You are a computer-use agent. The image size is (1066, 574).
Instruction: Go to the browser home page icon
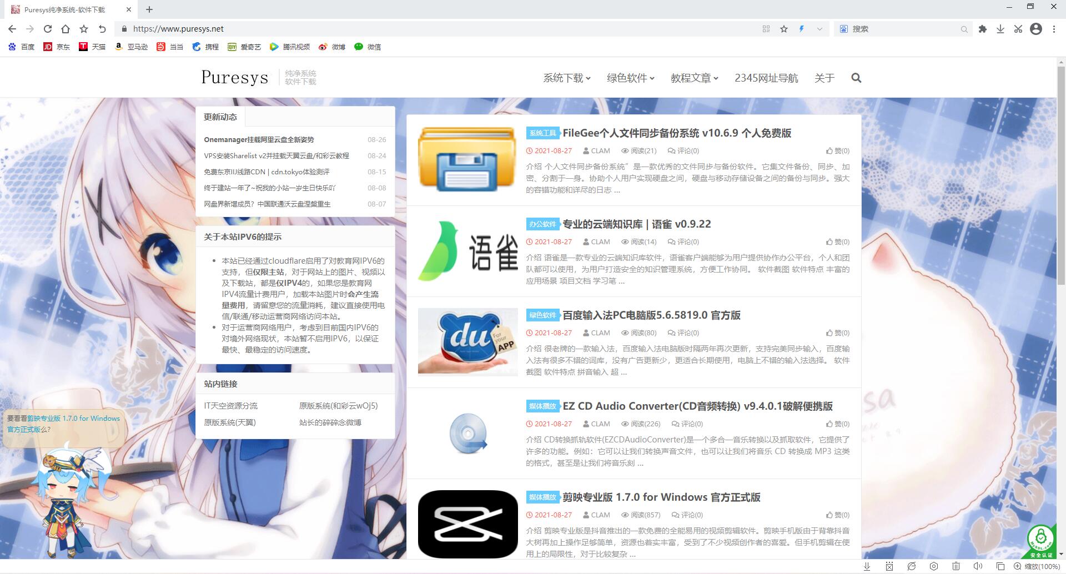(x=66, y=29)
